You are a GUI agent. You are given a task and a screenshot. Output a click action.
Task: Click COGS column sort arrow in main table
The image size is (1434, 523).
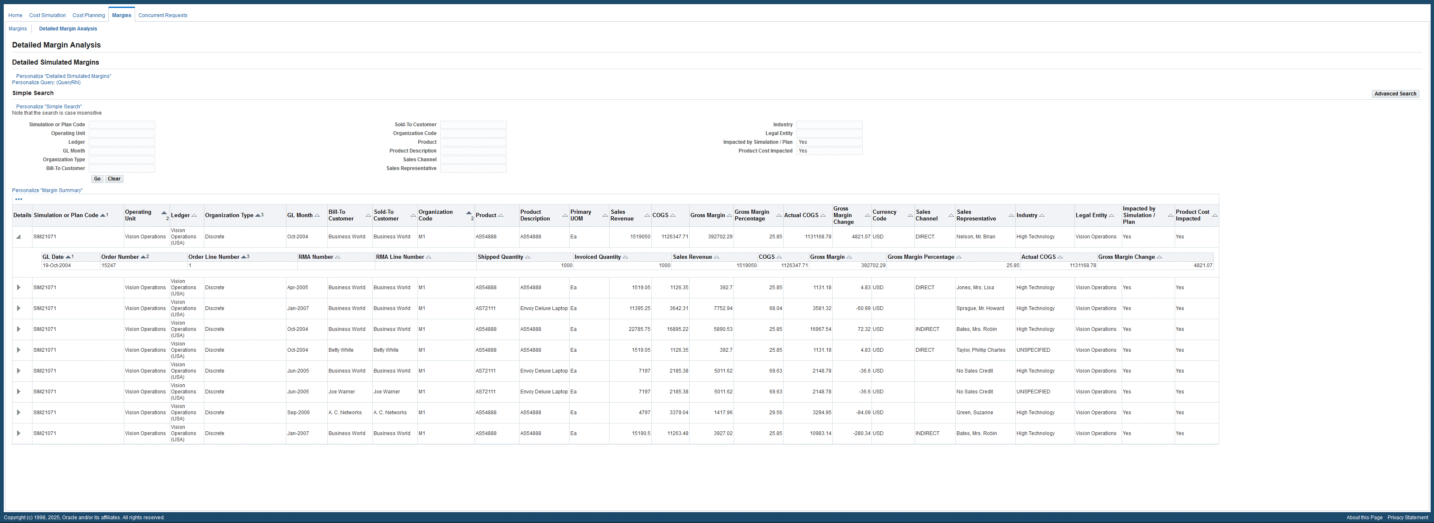tap(673, 216)
